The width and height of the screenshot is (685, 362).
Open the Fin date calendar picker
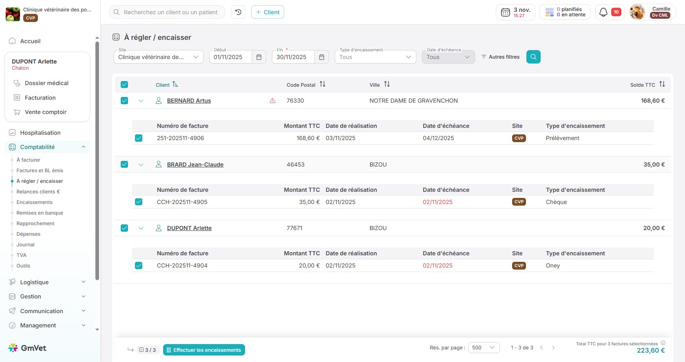click(322, 57)
